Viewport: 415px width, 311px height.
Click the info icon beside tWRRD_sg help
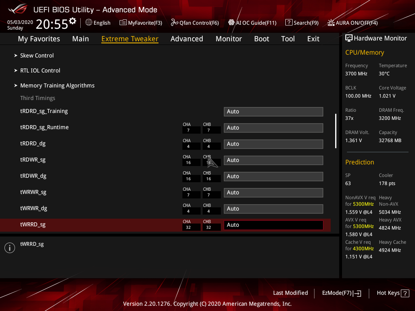coord(10,248)
